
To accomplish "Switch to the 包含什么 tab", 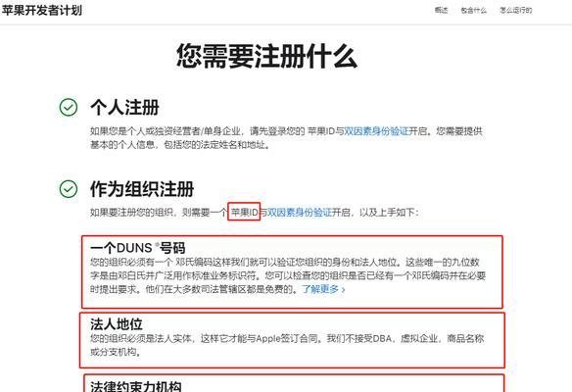I will pos(473,10).
